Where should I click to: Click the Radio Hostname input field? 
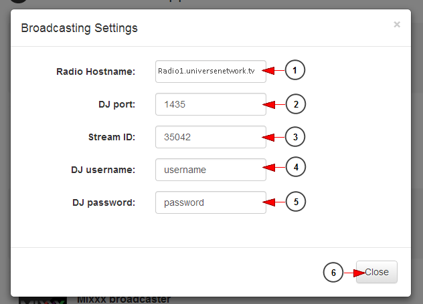[x=211, y=71]
